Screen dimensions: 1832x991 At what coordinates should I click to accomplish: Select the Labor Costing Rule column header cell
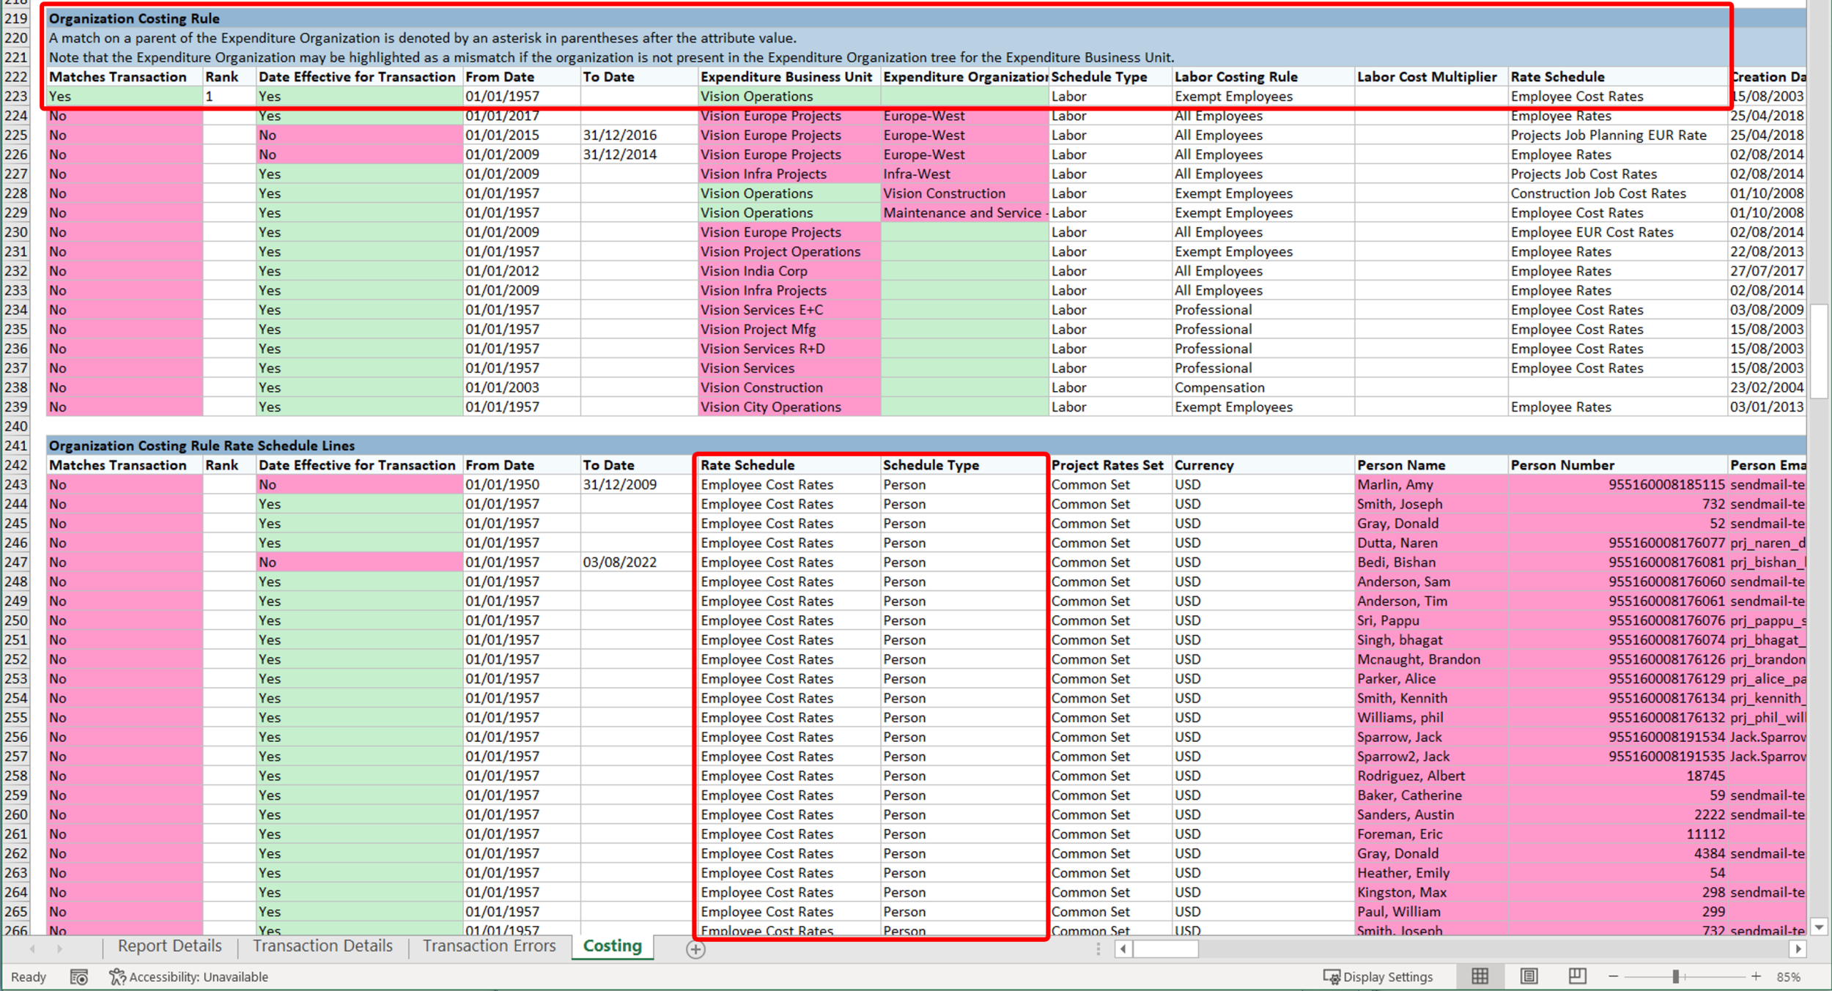pos(1263,77)
